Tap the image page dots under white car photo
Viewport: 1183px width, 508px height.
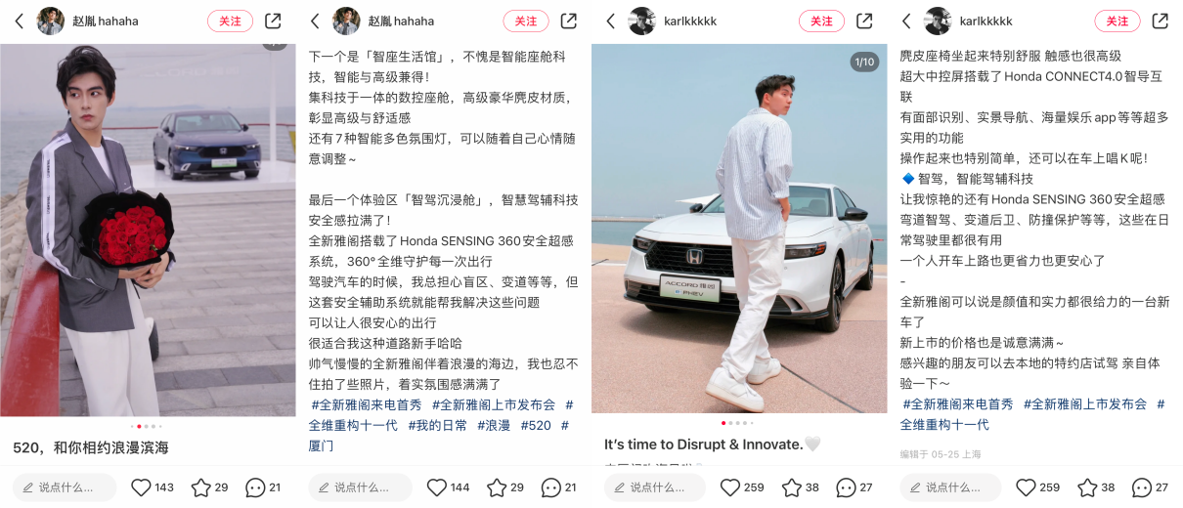(739, 423)
